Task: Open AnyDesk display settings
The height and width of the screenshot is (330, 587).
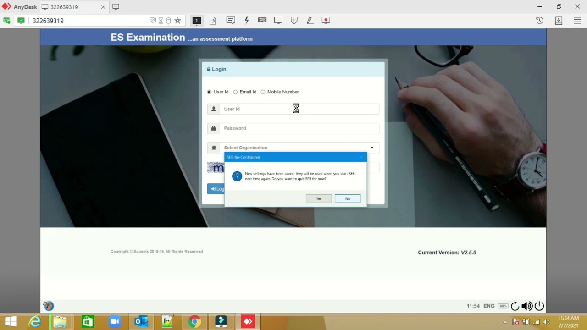Action: 278,20
